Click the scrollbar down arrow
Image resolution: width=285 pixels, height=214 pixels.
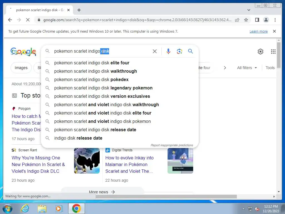[x=279, y=192]
